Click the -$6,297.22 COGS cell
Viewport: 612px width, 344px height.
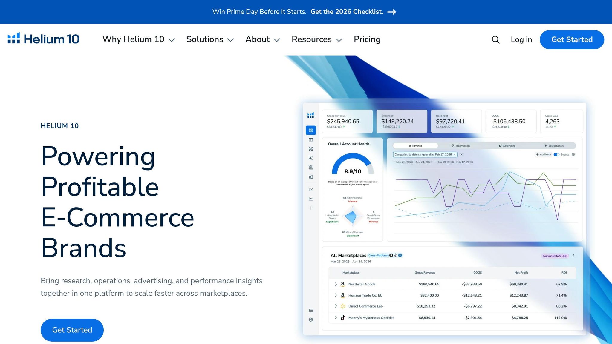(473, 306)
